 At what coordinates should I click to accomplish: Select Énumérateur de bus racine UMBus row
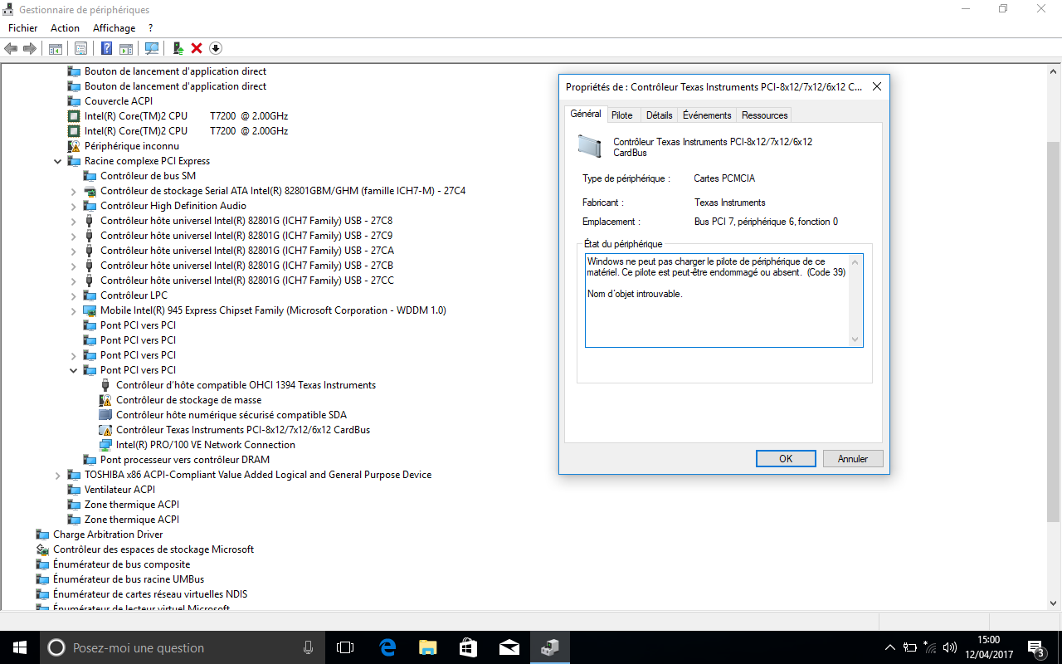pyautogui.click(x=128, y=579)
